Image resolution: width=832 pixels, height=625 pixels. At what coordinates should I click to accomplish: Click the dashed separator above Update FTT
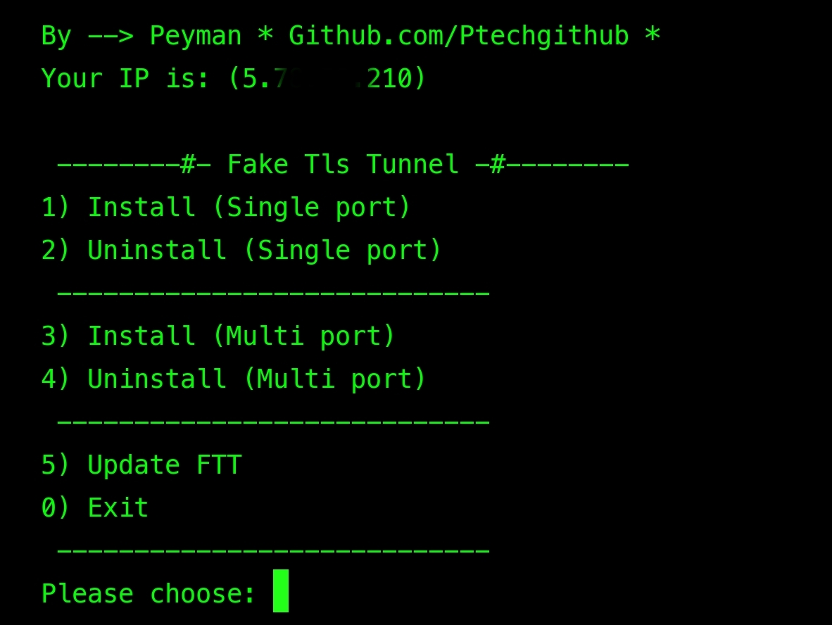[x=272, y=422]
